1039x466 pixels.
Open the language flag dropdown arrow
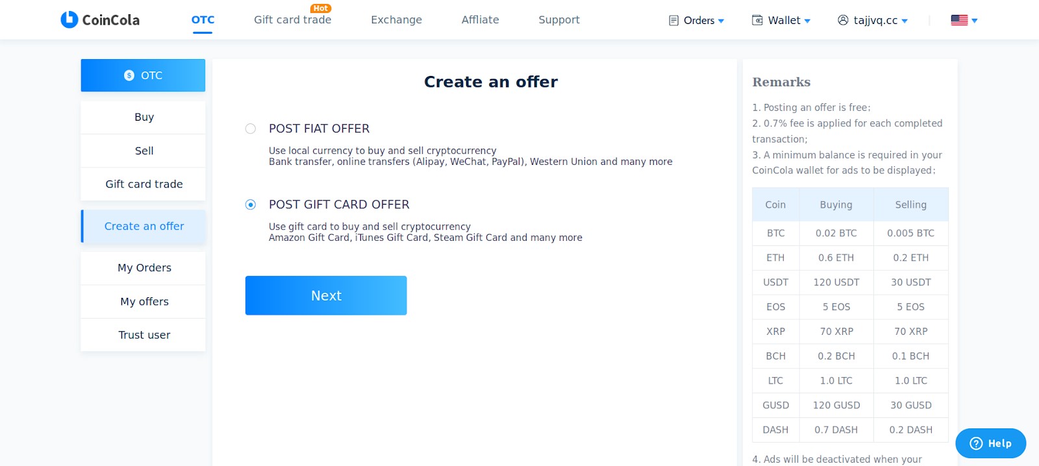point(974,21)
